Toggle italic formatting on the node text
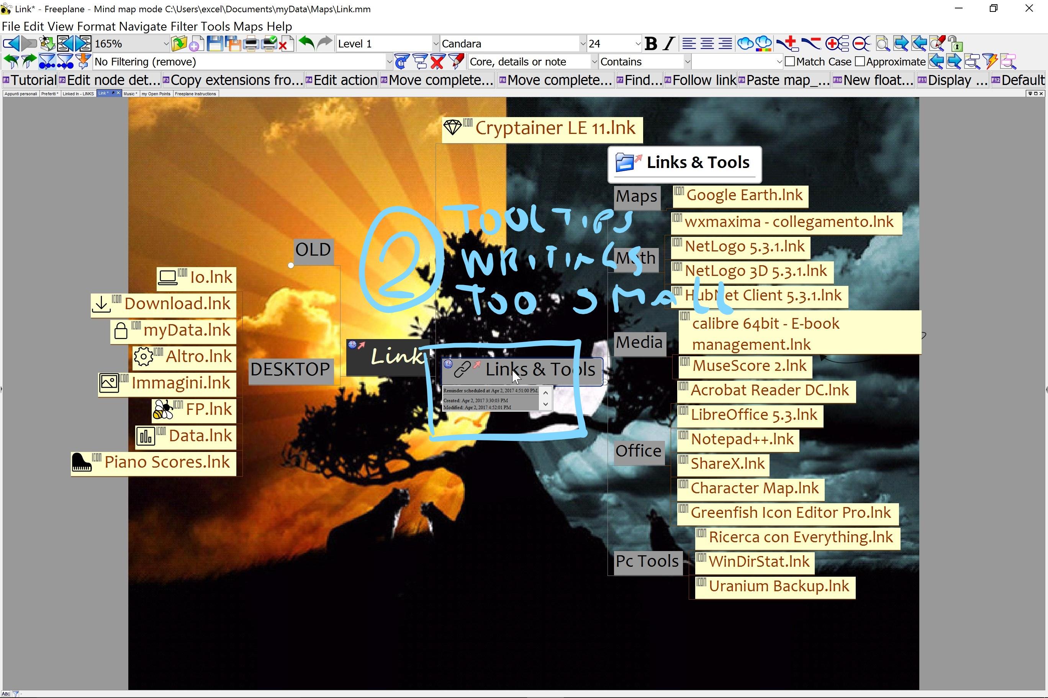 pyautogui.click(x=668, y=43)
